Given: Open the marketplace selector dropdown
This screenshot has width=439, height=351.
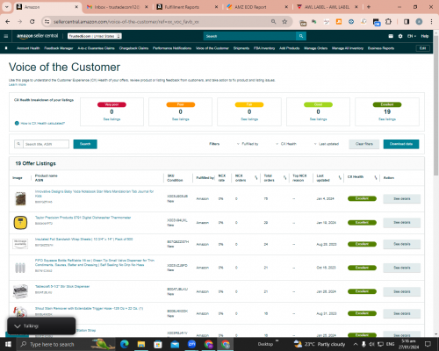Looking at the screenshot, I should point(95,36).
